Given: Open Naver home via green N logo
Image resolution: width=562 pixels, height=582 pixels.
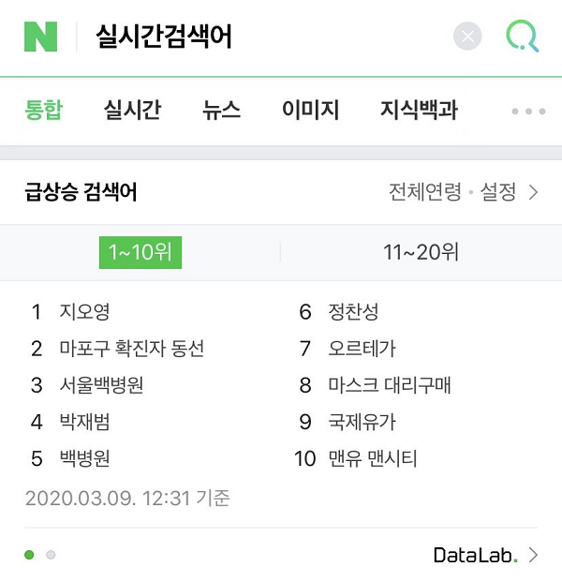Looking at the screenshot, I should [x=40, y=37].
